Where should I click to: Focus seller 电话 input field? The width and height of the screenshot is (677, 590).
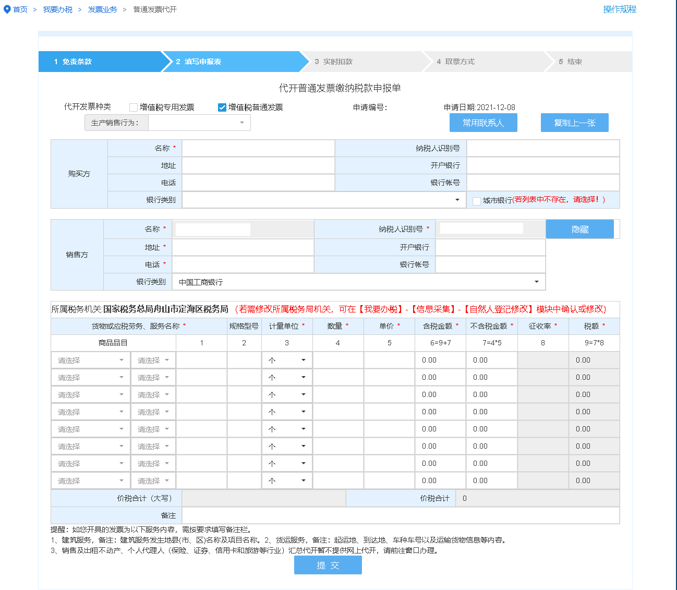point(243,264)
